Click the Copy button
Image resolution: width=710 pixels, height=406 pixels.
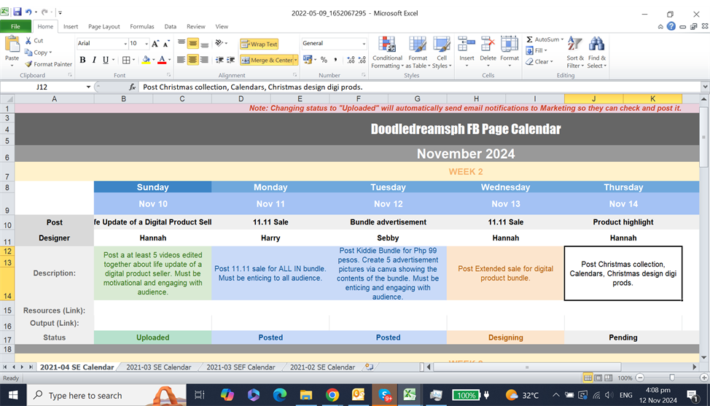coord(38,52)
